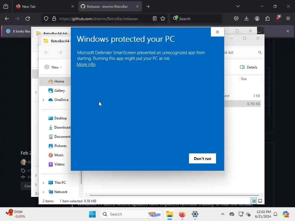Open Firefox extensions puzzle icon
The height and width of the screenshot is (221, 295).
267,19
